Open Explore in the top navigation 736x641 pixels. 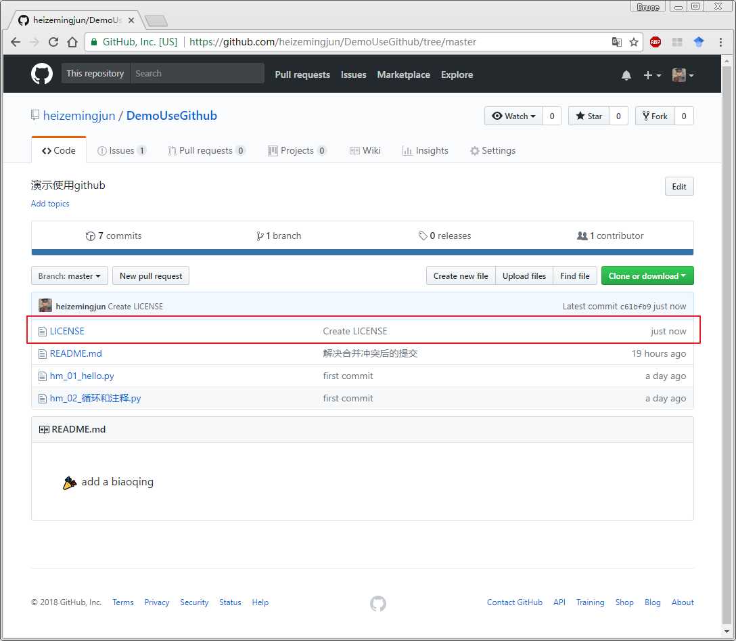coord(457,74)
